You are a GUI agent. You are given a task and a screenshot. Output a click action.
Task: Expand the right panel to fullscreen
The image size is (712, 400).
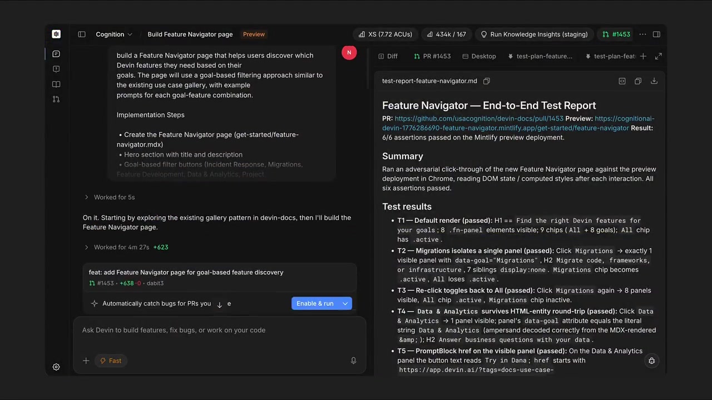659,56
